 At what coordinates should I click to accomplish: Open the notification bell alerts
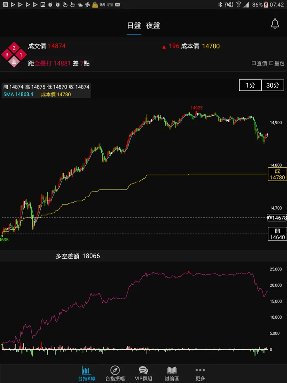(275, 24)
